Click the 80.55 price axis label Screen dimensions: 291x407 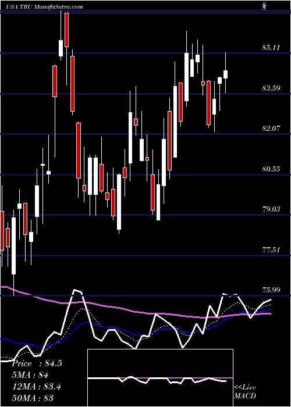tap(271, 169)
